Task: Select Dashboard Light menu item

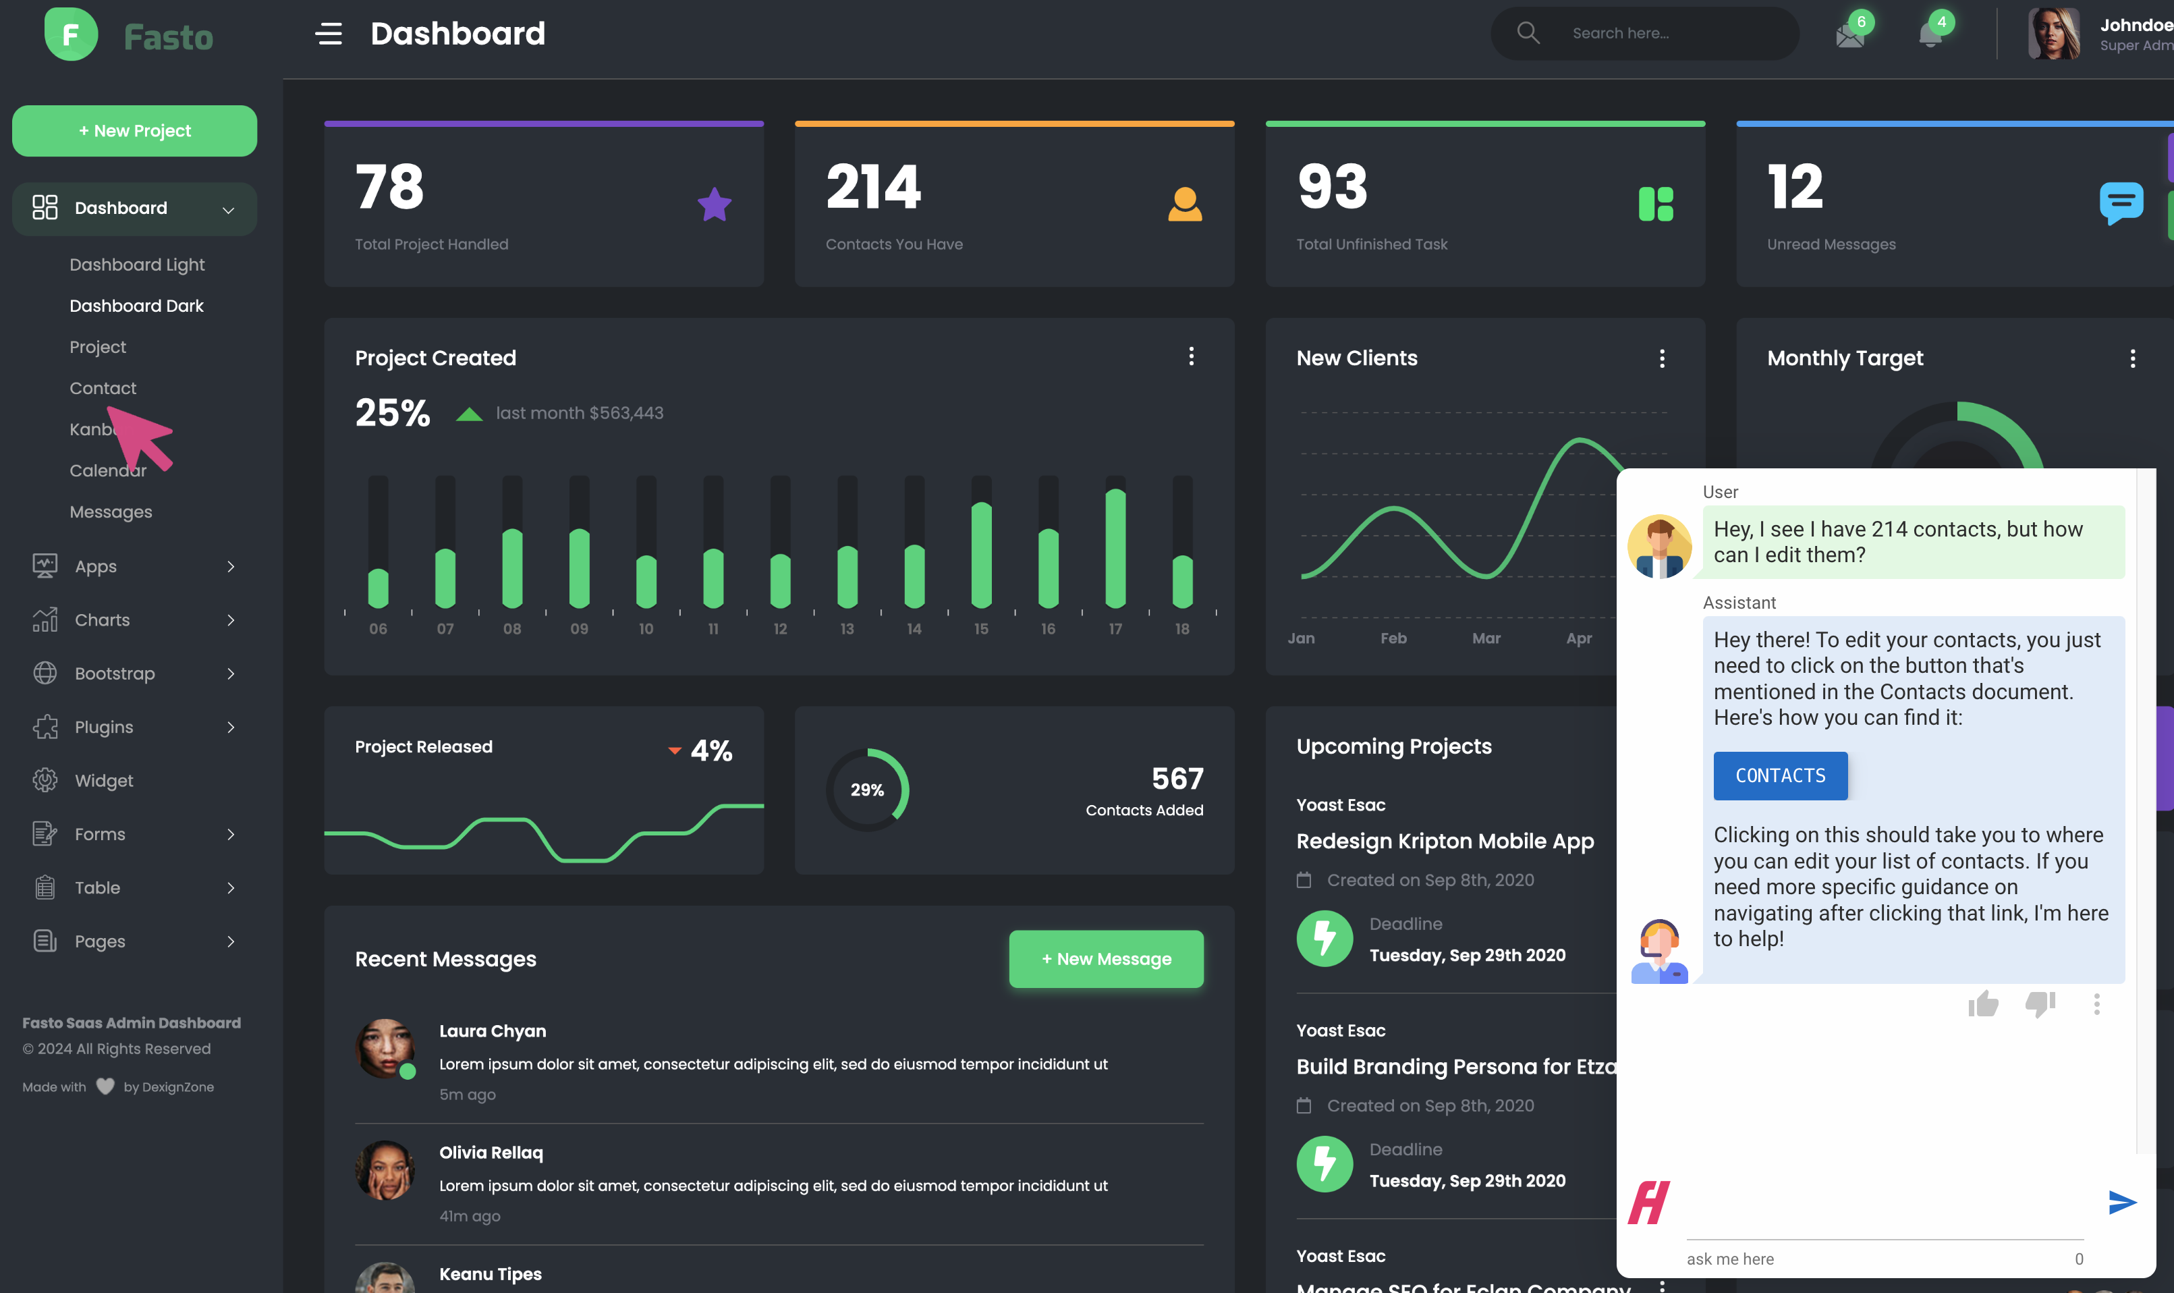Action: (137, 265)
